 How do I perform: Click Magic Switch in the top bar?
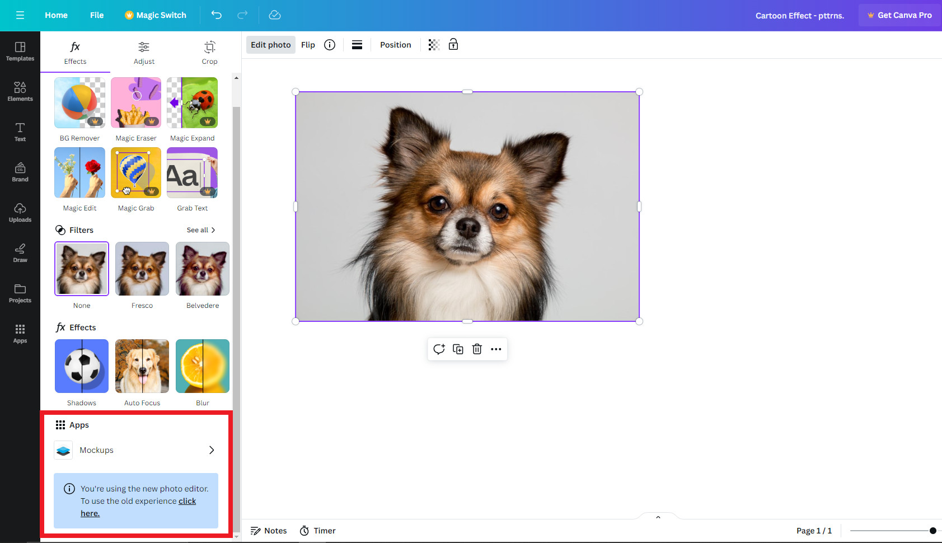[156, 15]
